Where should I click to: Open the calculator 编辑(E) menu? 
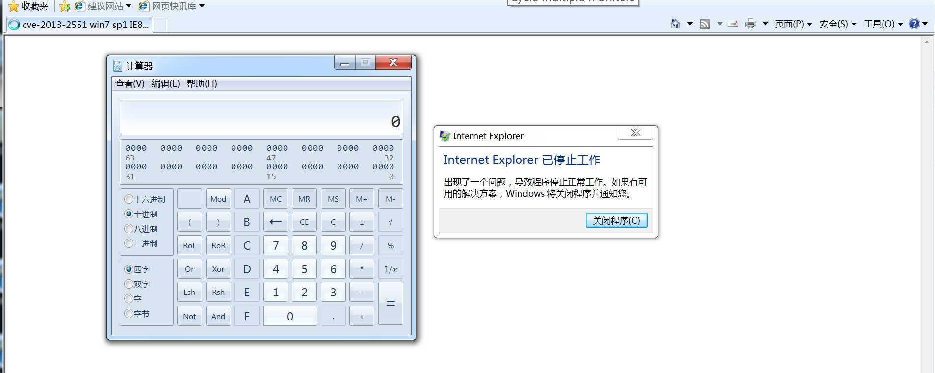(165, 83)
